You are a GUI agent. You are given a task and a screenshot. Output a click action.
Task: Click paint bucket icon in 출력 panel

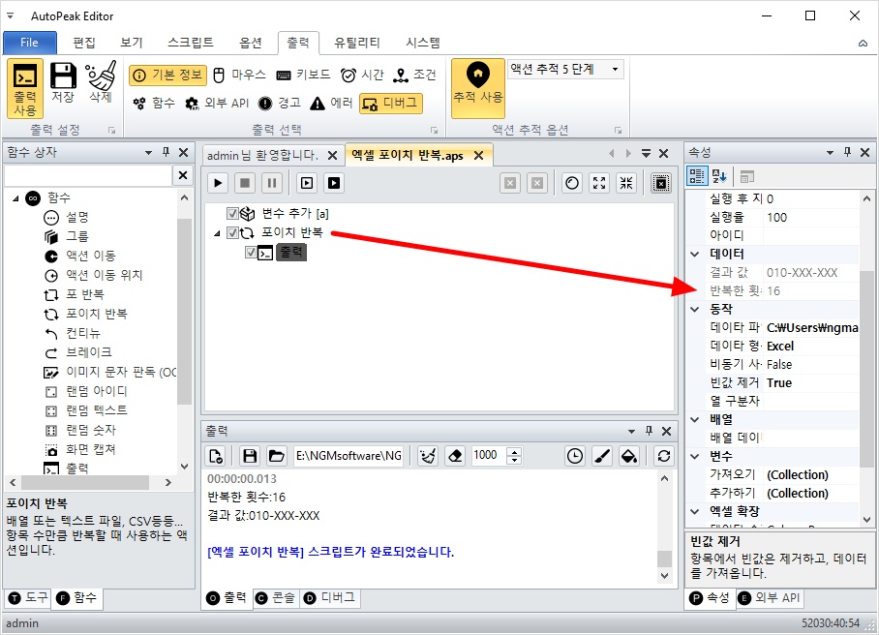click(629, 456)
